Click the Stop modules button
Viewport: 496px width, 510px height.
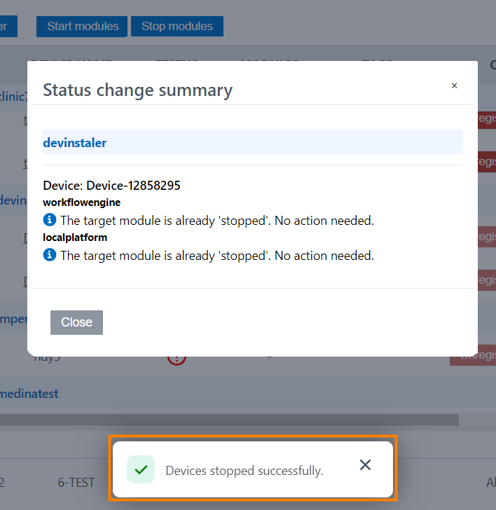(177, 27)
